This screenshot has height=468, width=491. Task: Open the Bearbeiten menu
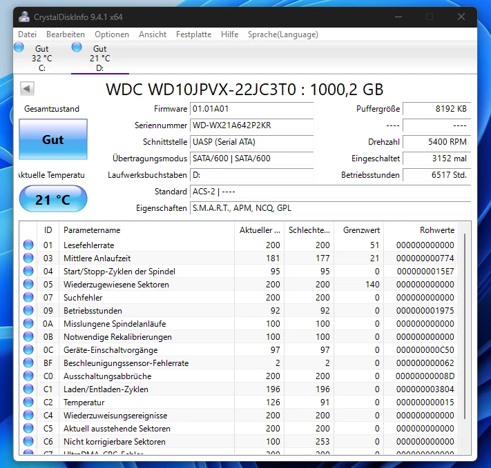tap(66, 34)
